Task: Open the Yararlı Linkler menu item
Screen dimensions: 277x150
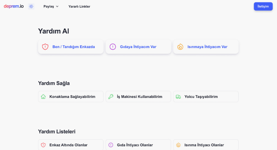Action: tap(79, 6)
